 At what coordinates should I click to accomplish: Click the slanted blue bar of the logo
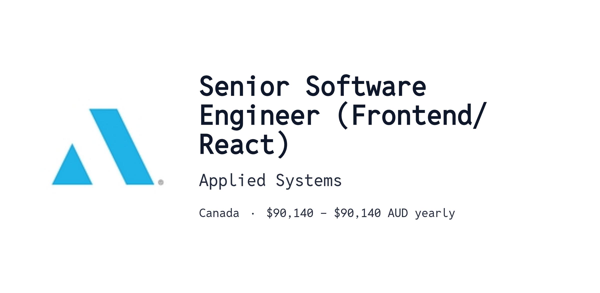122,147
